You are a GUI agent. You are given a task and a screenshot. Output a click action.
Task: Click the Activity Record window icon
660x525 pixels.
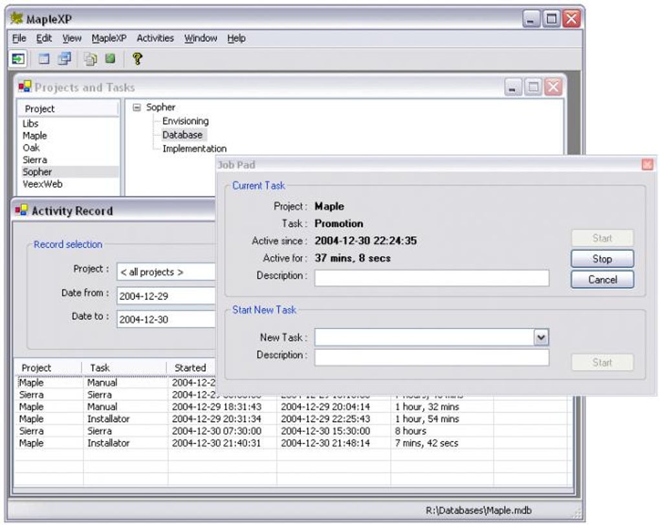coord(21,210)
